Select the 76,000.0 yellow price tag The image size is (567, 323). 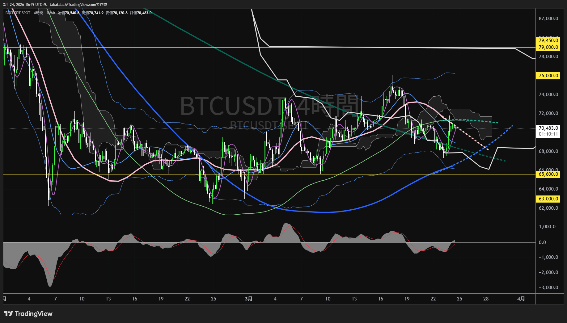click(548, 76)
